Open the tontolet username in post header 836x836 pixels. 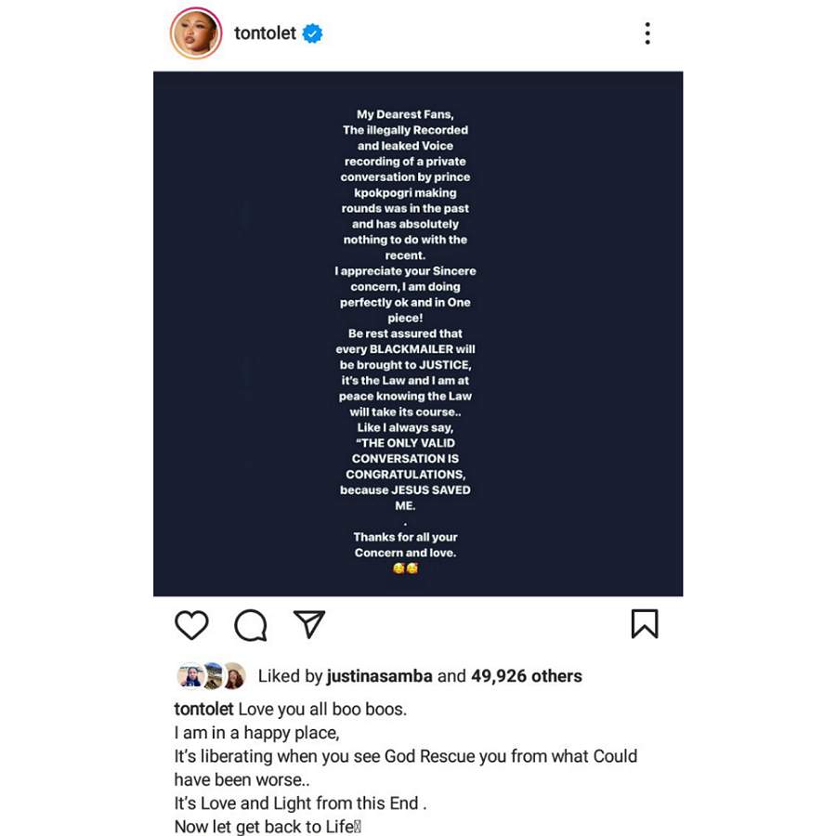[265, 33]
